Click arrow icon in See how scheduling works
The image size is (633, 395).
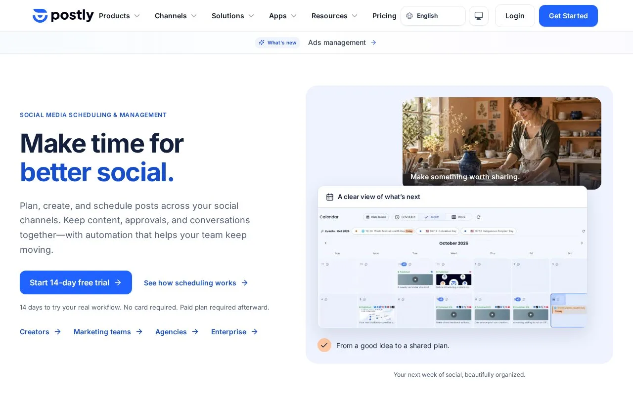click(x=244, y=283)
